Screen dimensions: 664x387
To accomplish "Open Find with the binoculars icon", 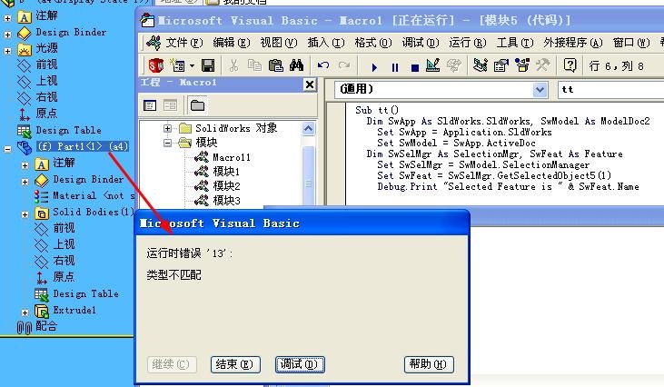I will coord(296,65).
